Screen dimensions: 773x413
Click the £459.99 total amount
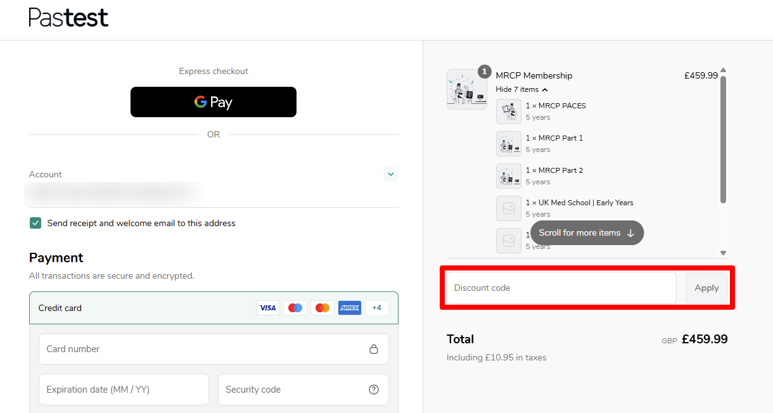coord(705,339)
